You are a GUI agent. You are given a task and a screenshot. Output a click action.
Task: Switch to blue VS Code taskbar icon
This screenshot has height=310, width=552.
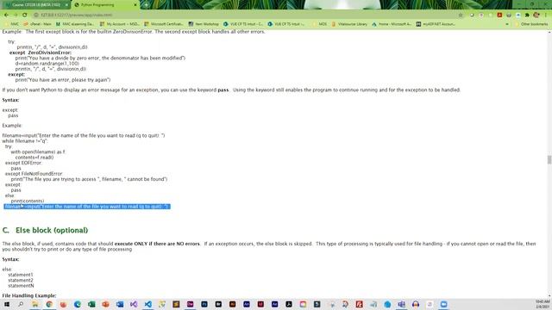147,304
